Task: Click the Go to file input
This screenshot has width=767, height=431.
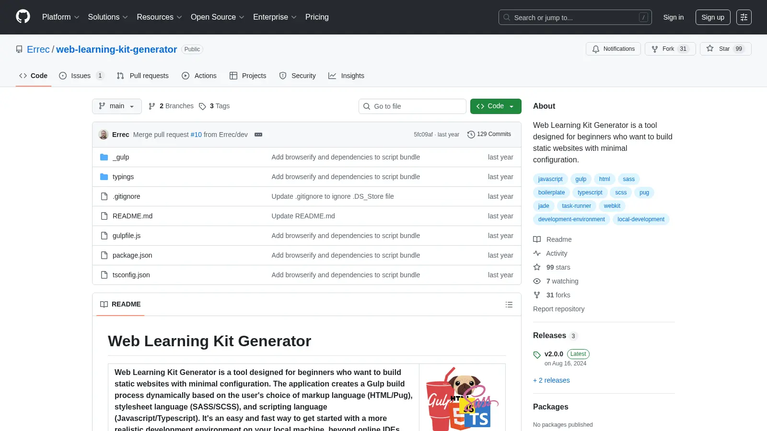Action: point(412,106)
